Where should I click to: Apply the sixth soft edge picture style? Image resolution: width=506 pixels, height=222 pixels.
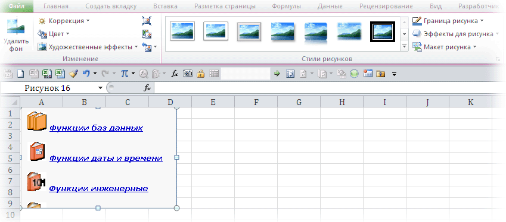point(349,31)
